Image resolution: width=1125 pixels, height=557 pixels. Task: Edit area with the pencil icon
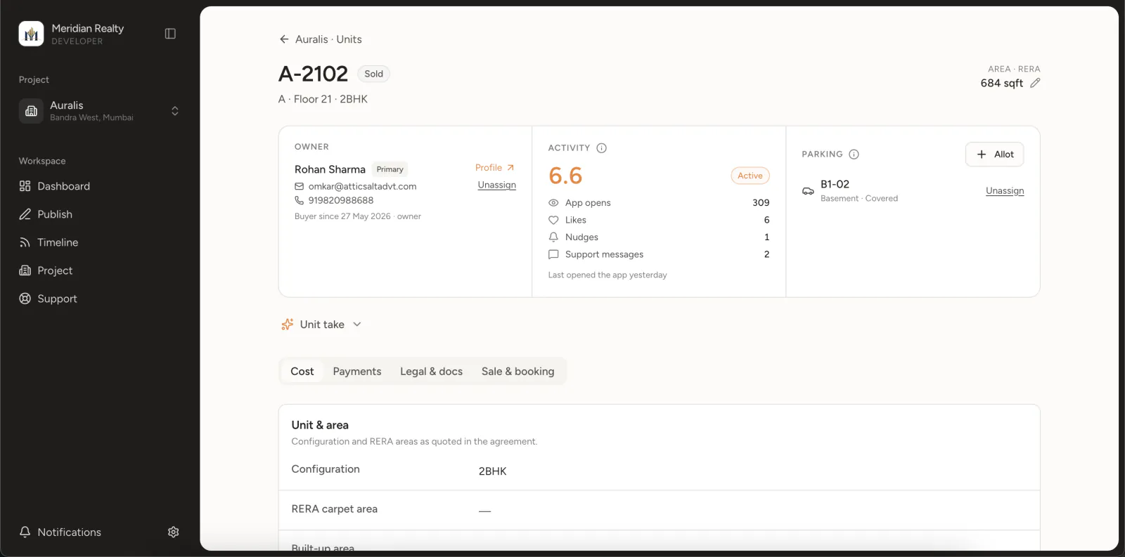[1035, 83]
